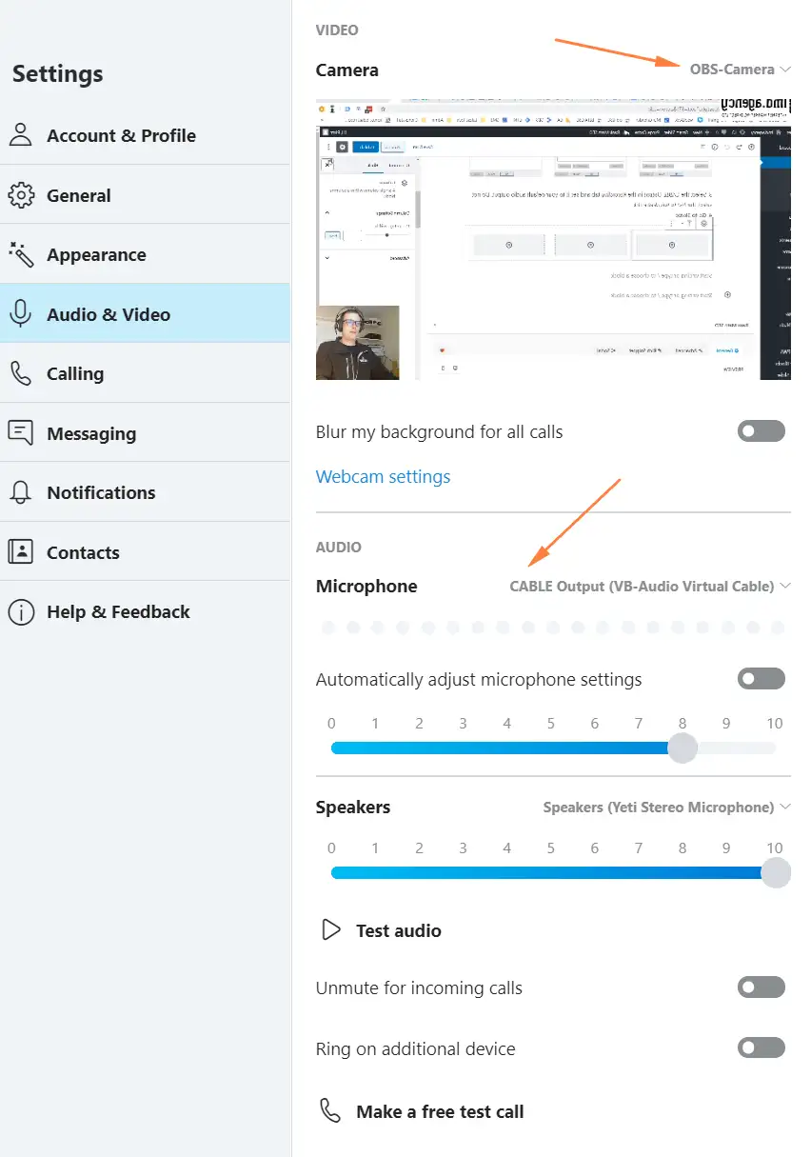811x1157 pixels.
Task: Click the Messaging chat bubble icon
Action: (20, 433)
